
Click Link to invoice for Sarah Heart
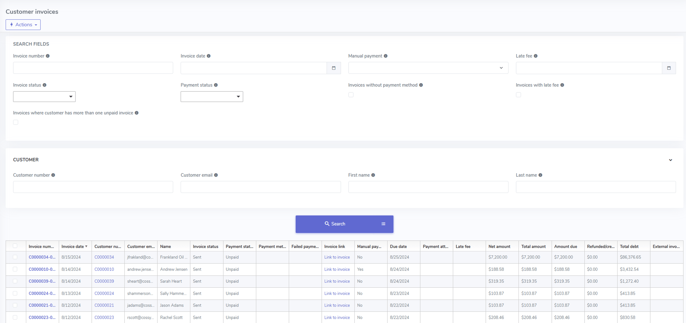click(337, 281)
